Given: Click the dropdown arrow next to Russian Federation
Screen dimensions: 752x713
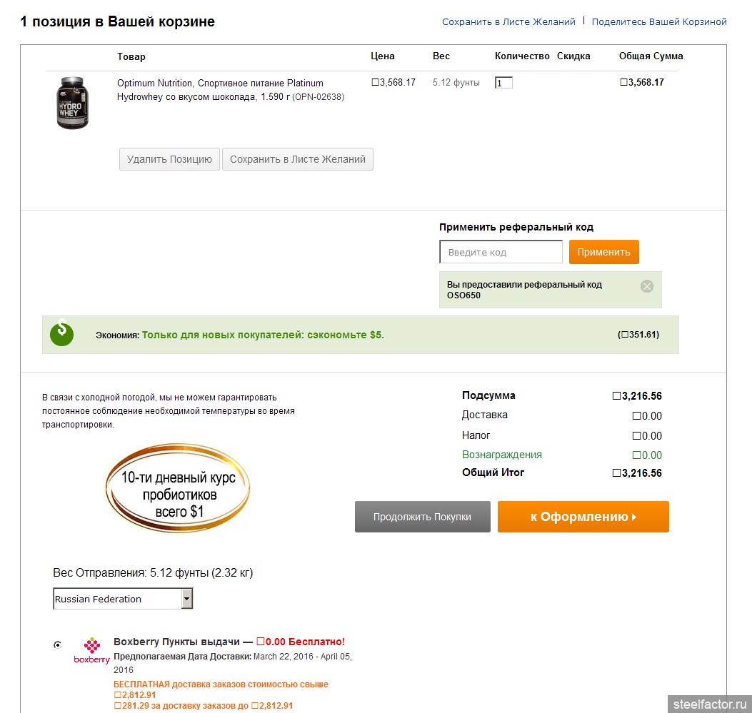Looking at the screenshot, I should [187, 599].
